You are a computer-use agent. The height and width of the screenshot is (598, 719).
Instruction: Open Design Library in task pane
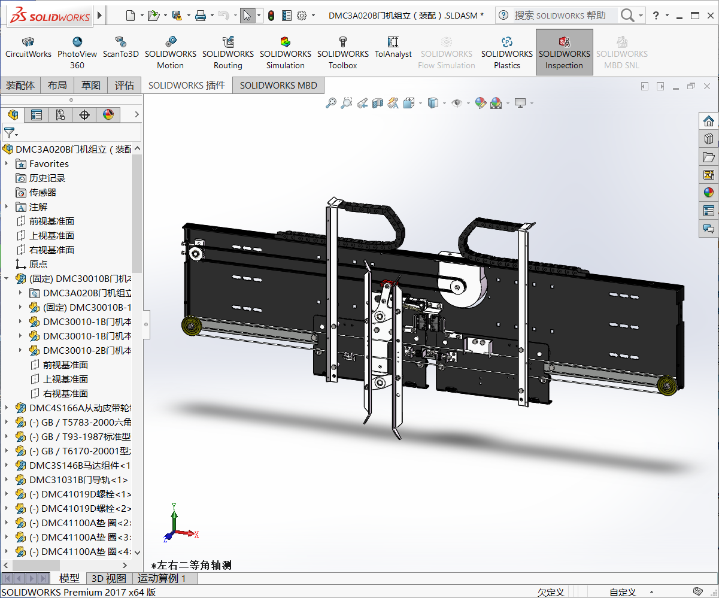point(709,139)
